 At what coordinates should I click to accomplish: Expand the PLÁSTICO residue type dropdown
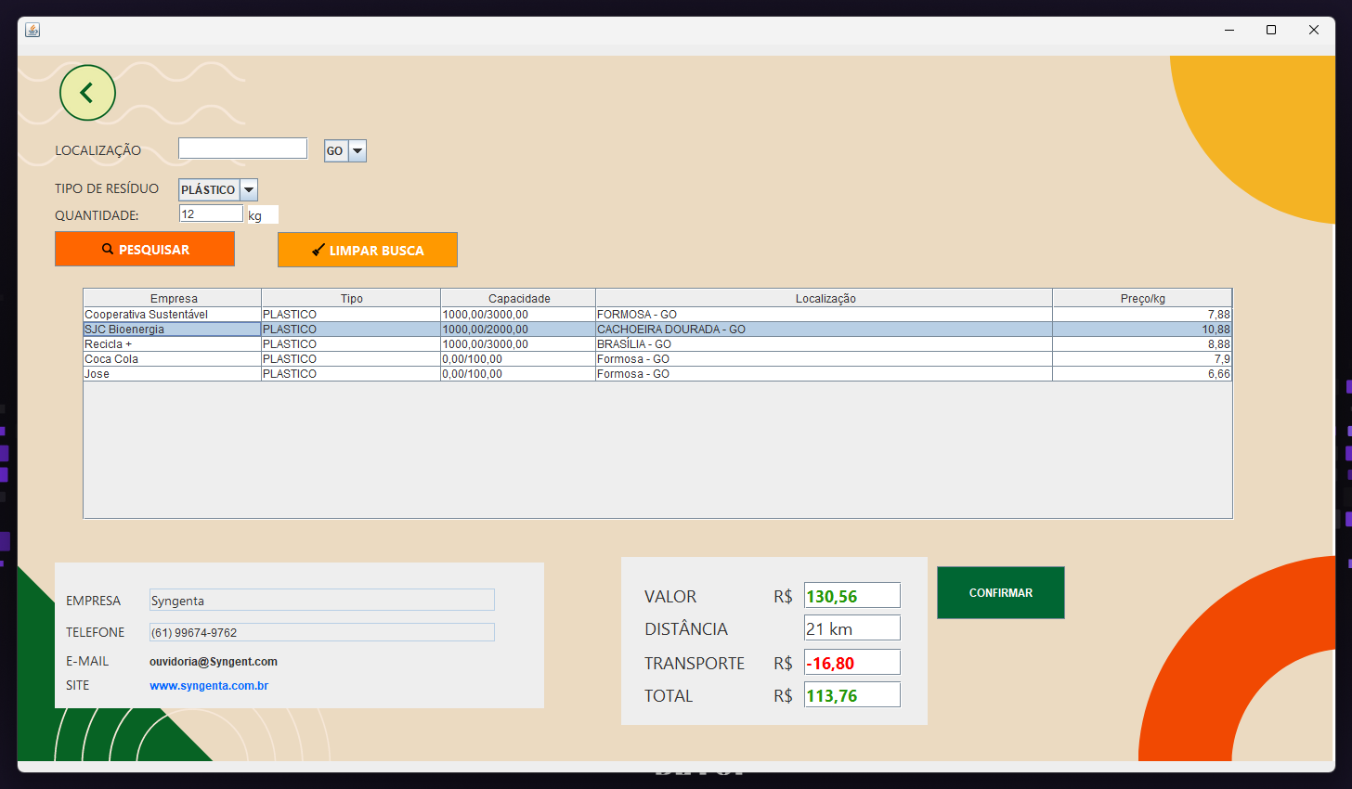[218, 189]
